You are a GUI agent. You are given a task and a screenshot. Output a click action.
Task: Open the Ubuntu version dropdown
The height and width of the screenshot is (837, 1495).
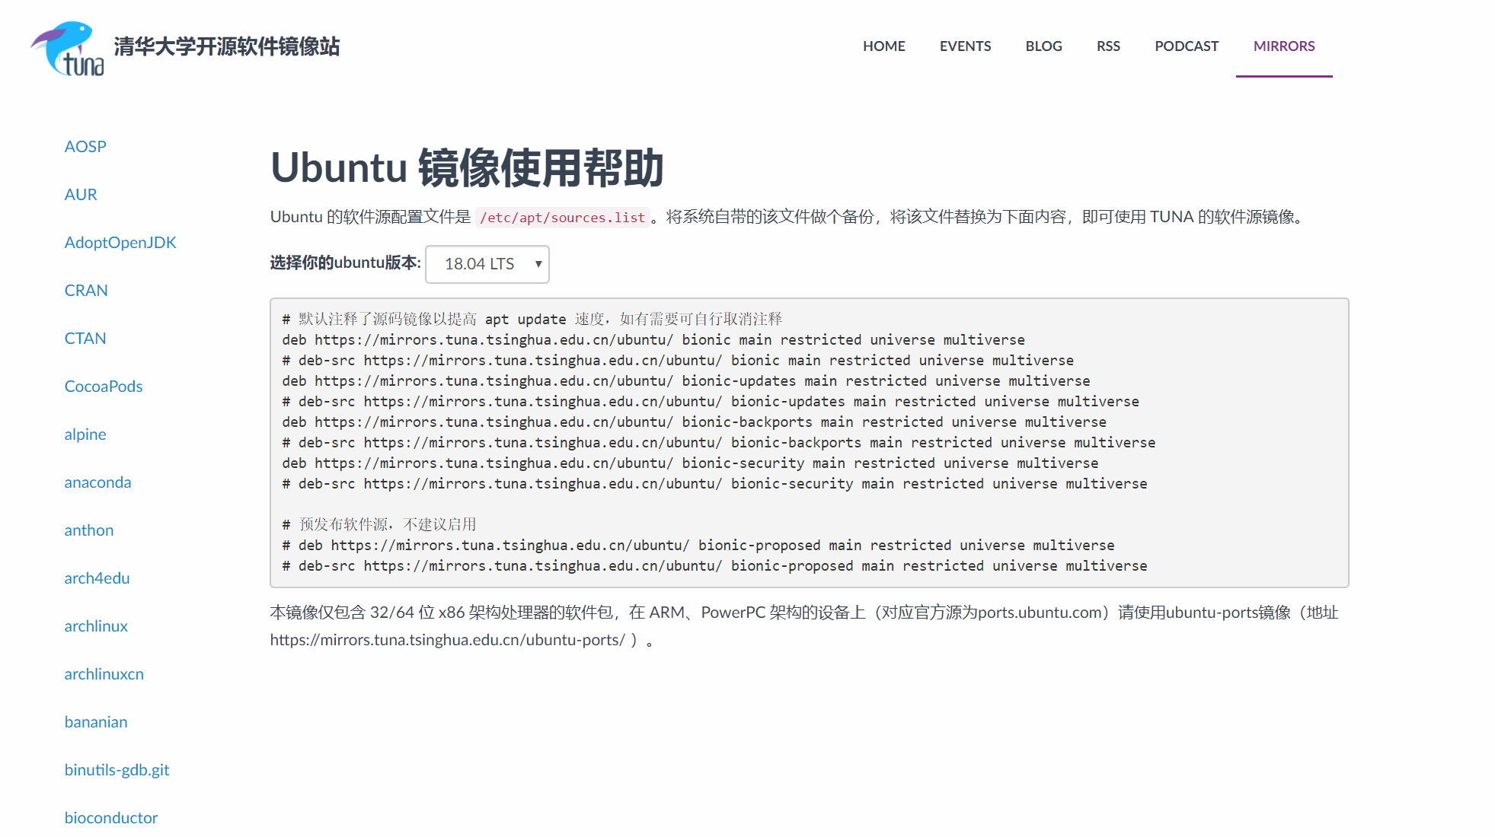(x=487, y=264)
